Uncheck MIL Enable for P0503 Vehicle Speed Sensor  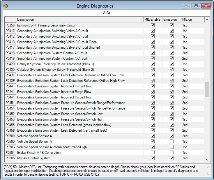pos(153,147)
